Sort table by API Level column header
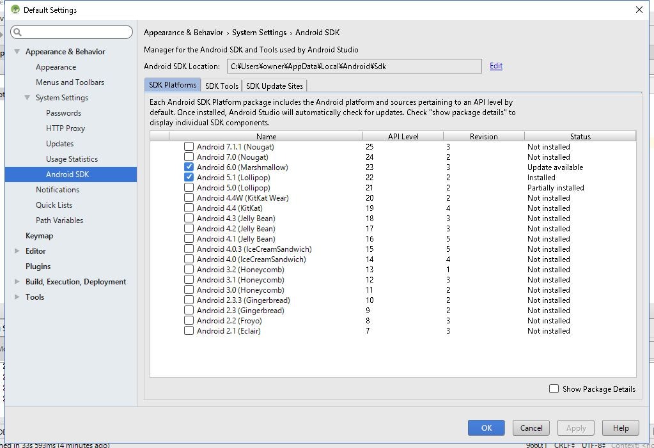Screen dimensions: 654x448 403,136
